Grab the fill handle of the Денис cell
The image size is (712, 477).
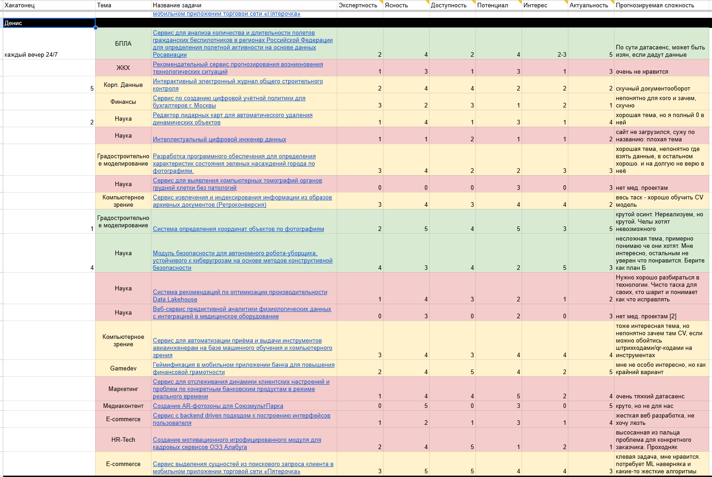point(96,28)
